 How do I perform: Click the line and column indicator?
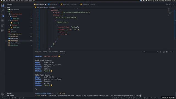[116, 98]
